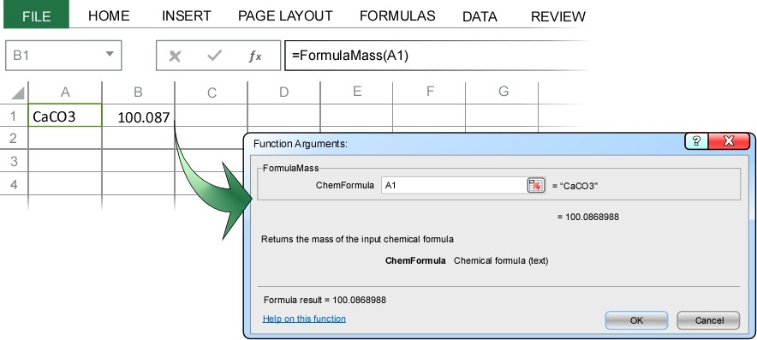Collapse dialog with the range selector icon
The image size is (757, 340).
click(x=536, y=185)
